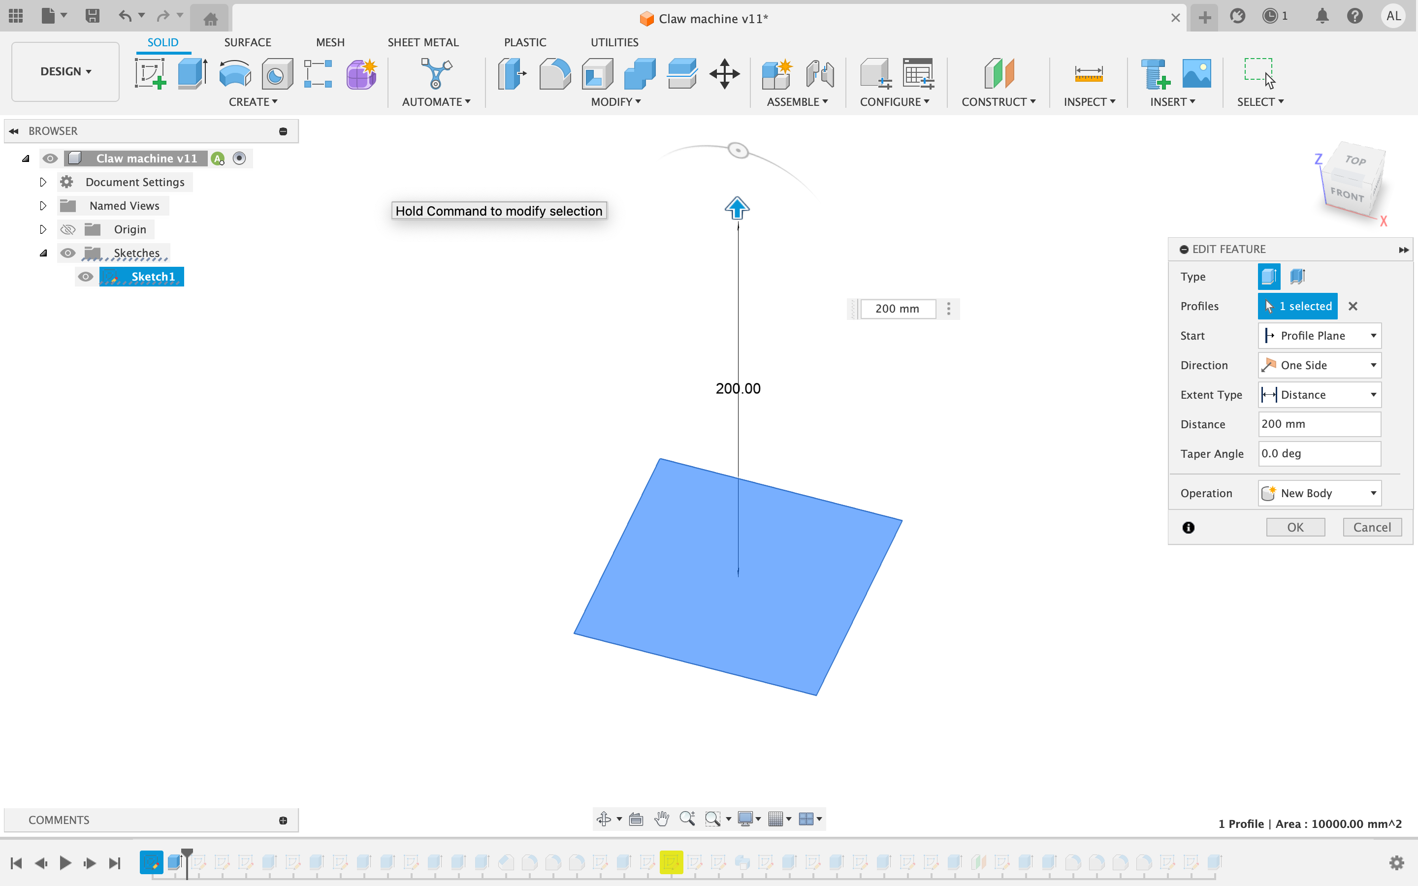
Task: Select the Hole tool
Action: point(277,74)
